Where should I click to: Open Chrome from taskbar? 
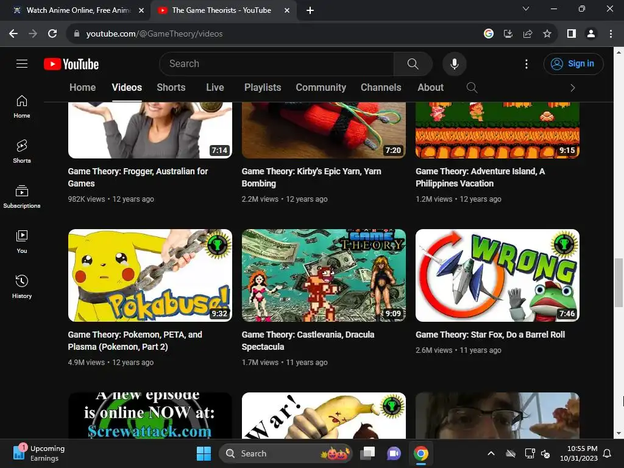click(420, 453)
